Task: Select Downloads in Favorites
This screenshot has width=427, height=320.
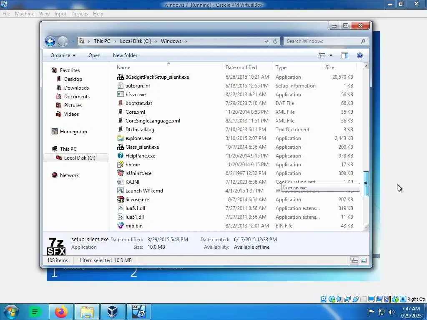Action: tap(76, 87)
